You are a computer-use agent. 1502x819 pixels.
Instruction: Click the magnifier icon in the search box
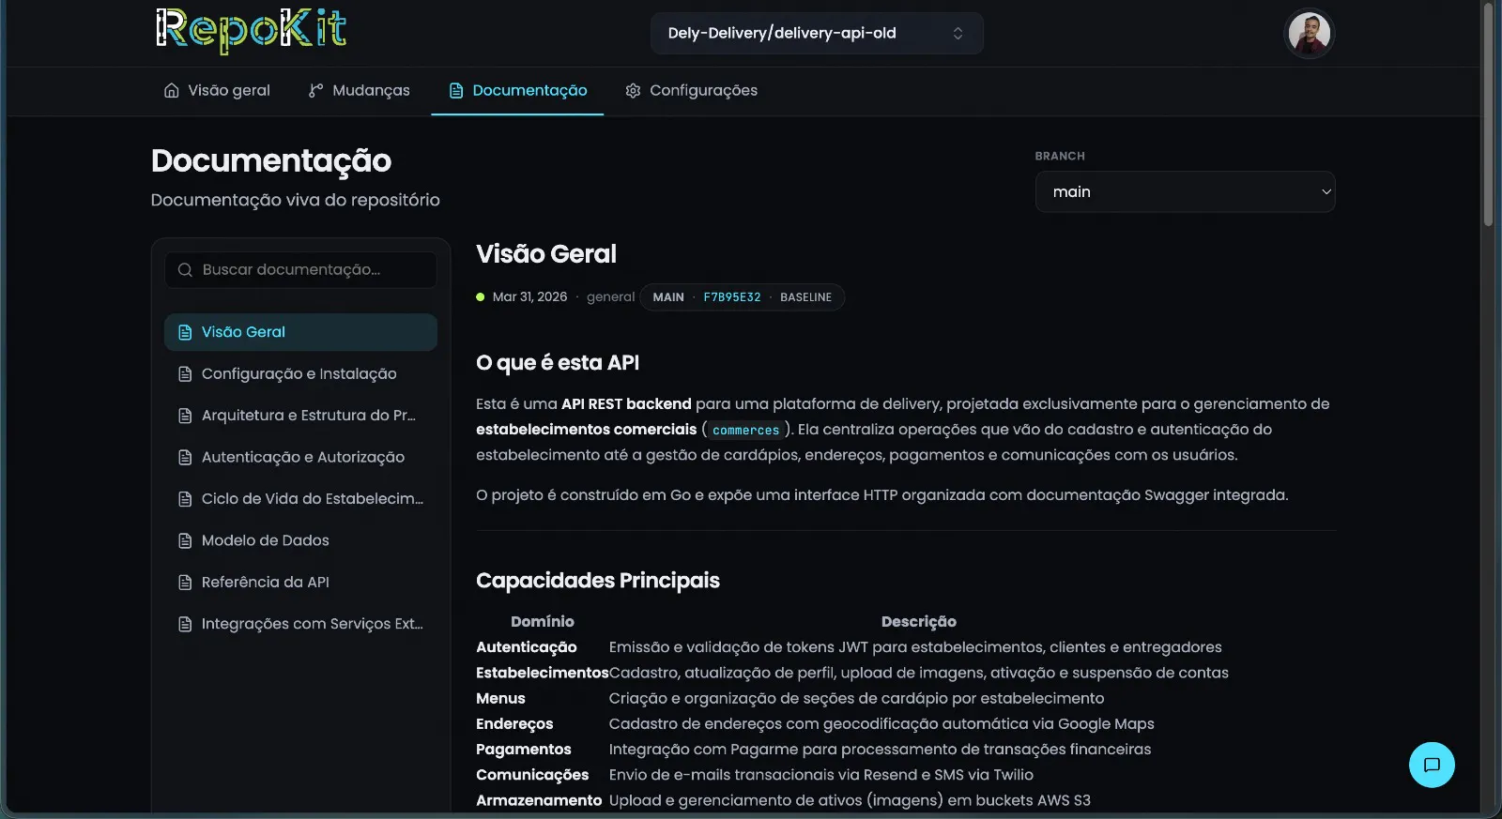click(185, 270)
